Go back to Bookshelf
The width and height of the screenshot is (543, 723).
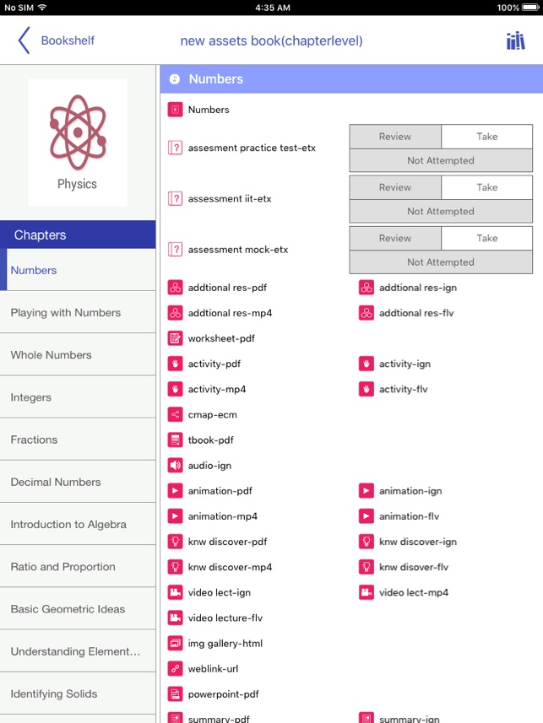[68, 40]
